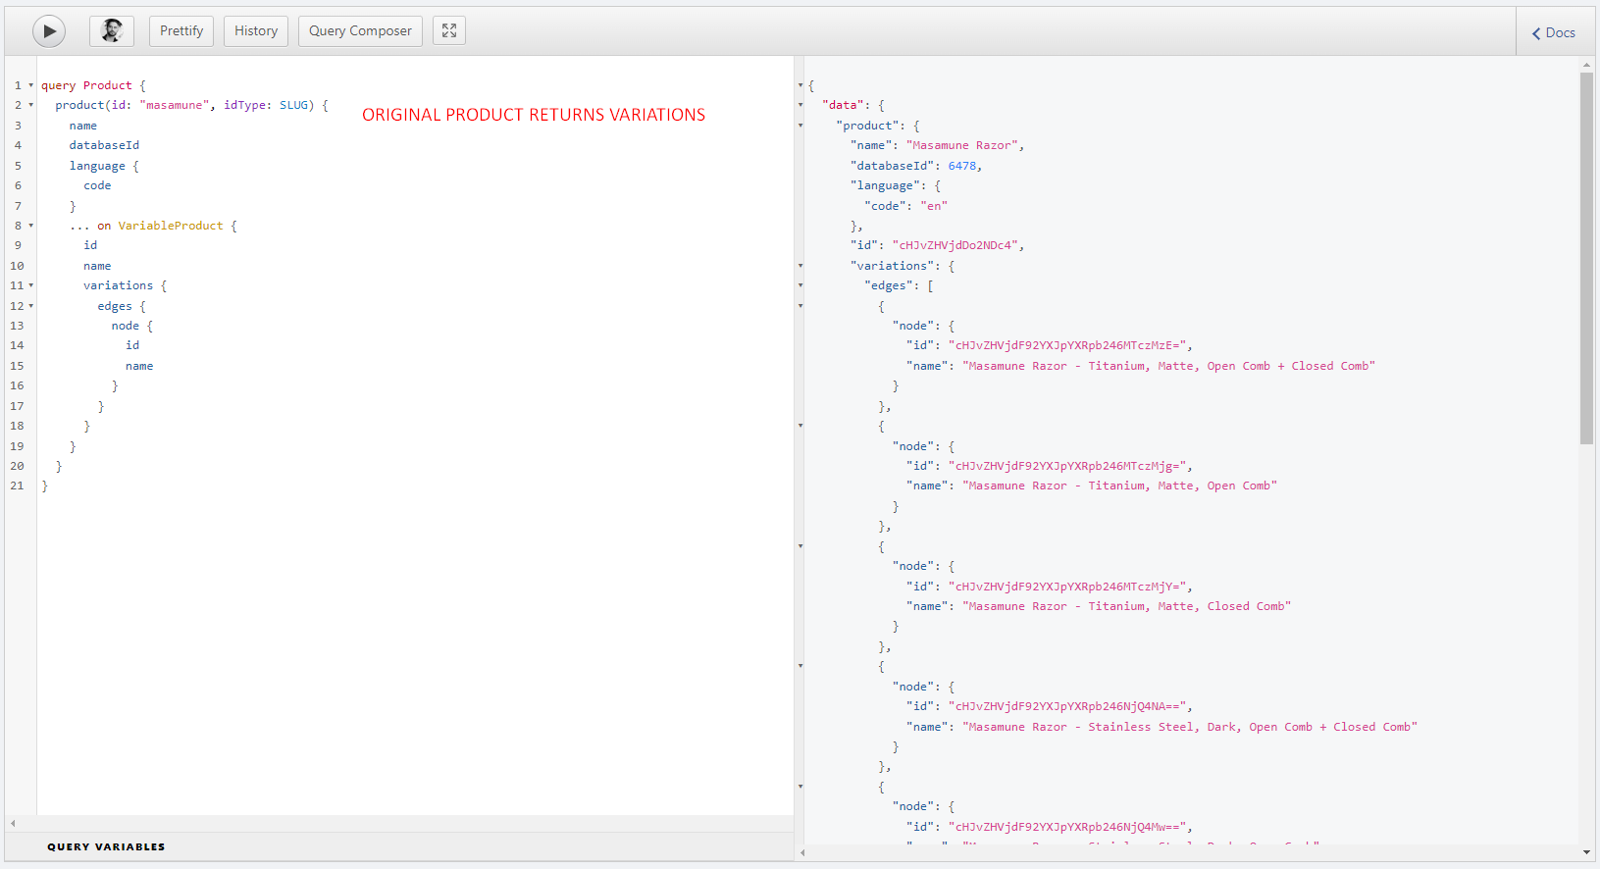
Task: Open the Docs sidebar
Action: point(1554,32)
